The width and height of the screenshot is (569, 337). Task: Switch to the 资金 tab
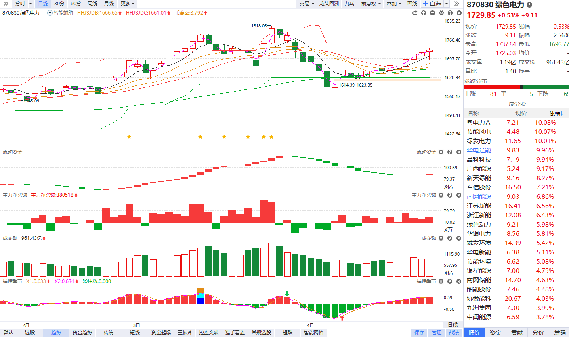pos(496,333)
